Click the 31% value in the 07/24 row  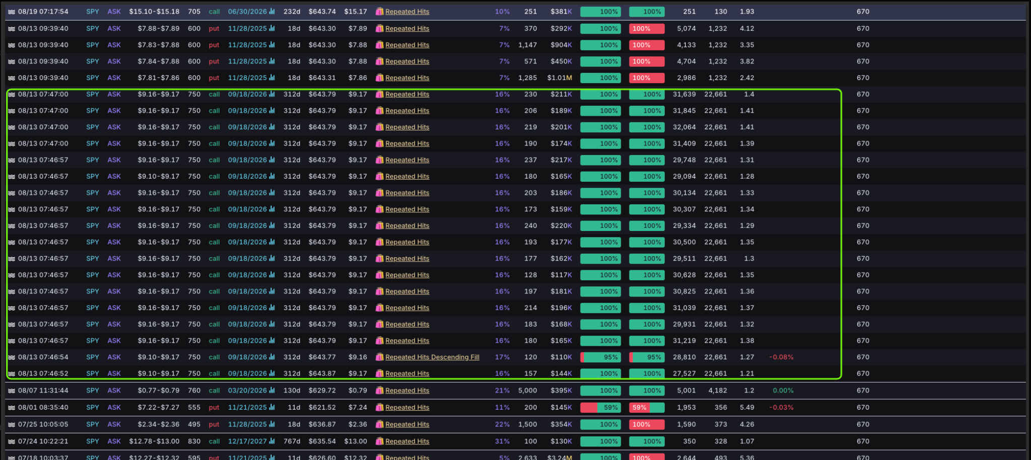pos(502,441)
